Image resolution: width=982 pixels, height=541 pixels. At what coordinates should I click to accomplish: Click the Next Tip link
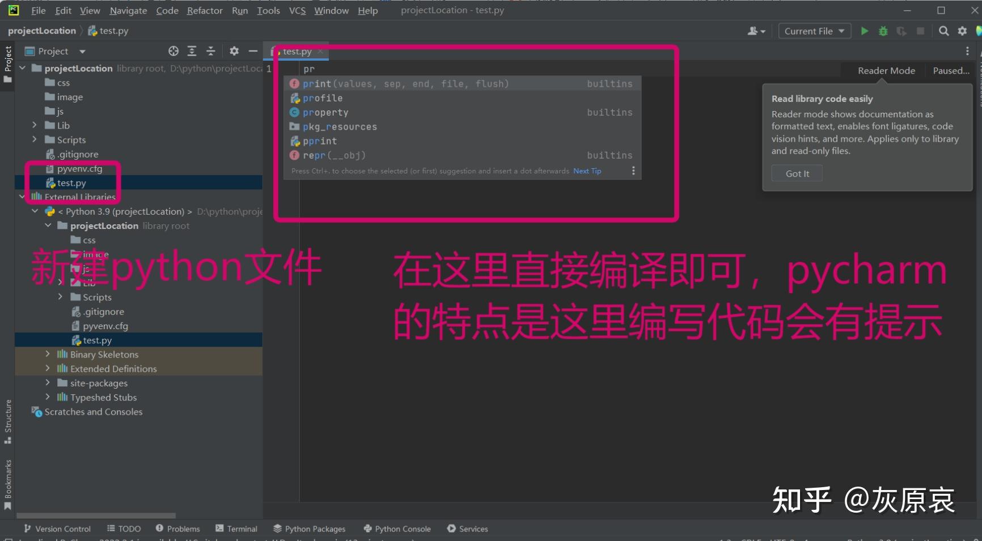(x=587, y=171)
